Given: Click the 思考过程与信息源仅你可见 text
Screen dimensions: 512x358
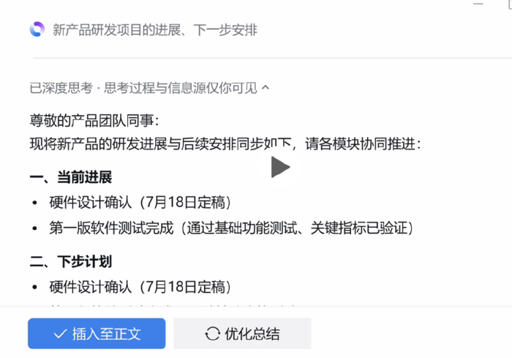Looking at the screenshot, I should pyautogui.click(x=181, y=88).
